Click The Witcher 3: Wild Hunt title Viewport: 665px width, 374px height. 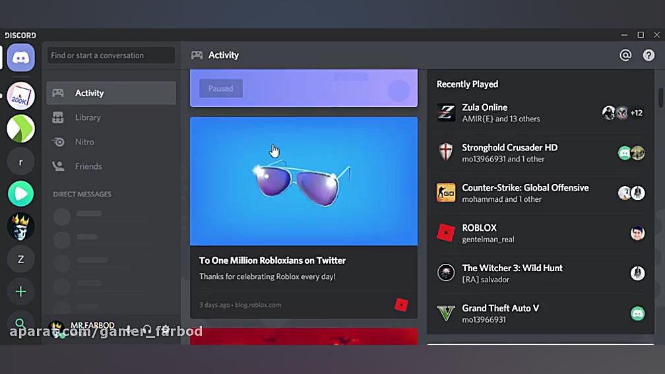coord(513,268)
